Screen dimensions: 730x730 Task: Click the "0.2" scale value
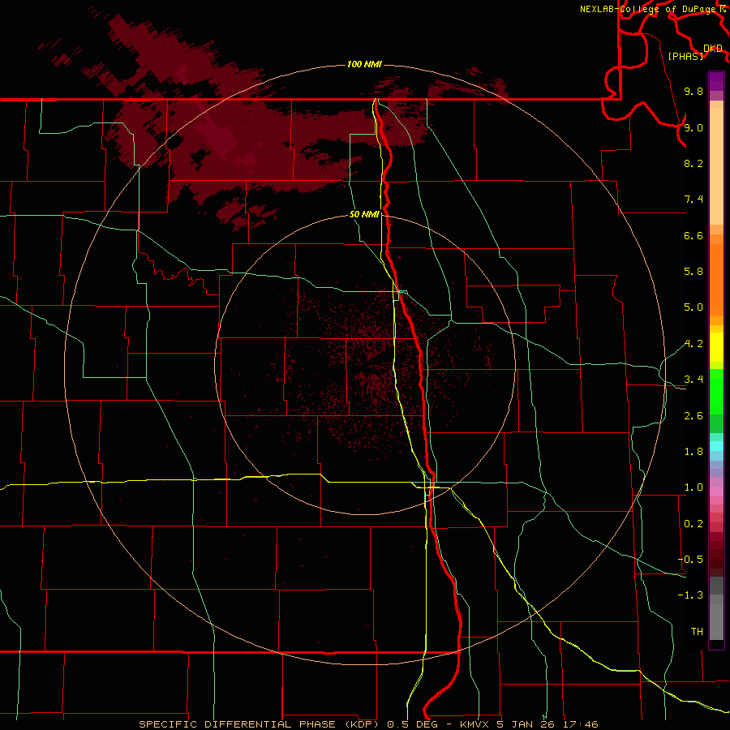click(693, 523)
